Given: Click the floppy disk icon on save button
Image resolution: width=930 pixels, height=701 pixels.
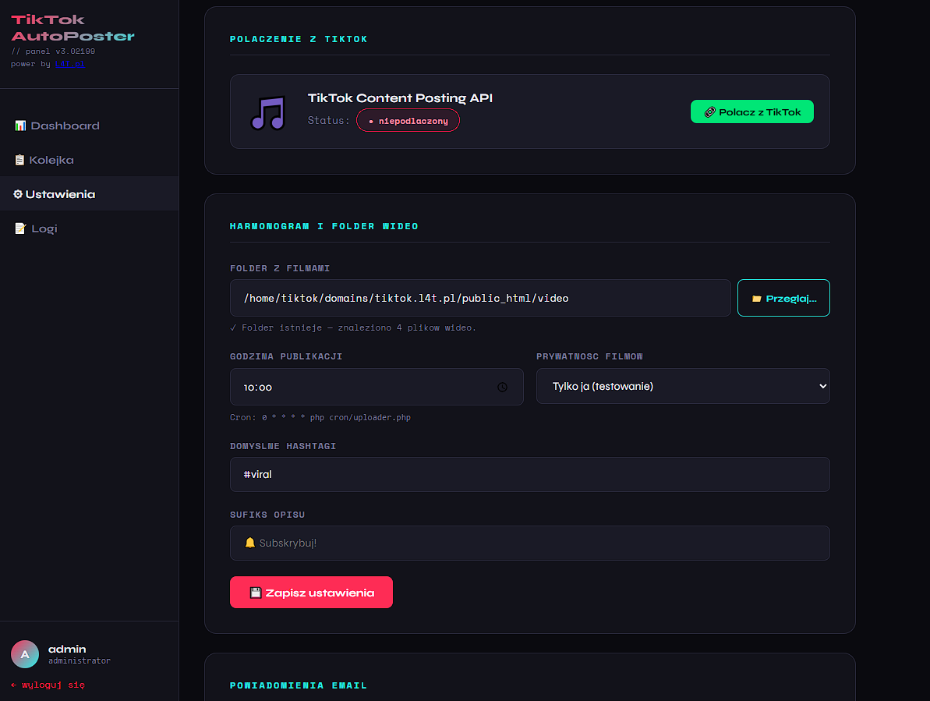Looking at the screenshot, I should (255, 593).
